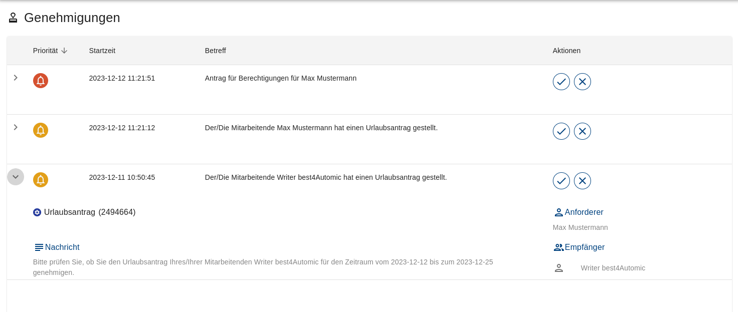The height and width of the screenshot is (312, 738).
Task: Approve Writer best4Automic's vacation request
Action: 561,181
